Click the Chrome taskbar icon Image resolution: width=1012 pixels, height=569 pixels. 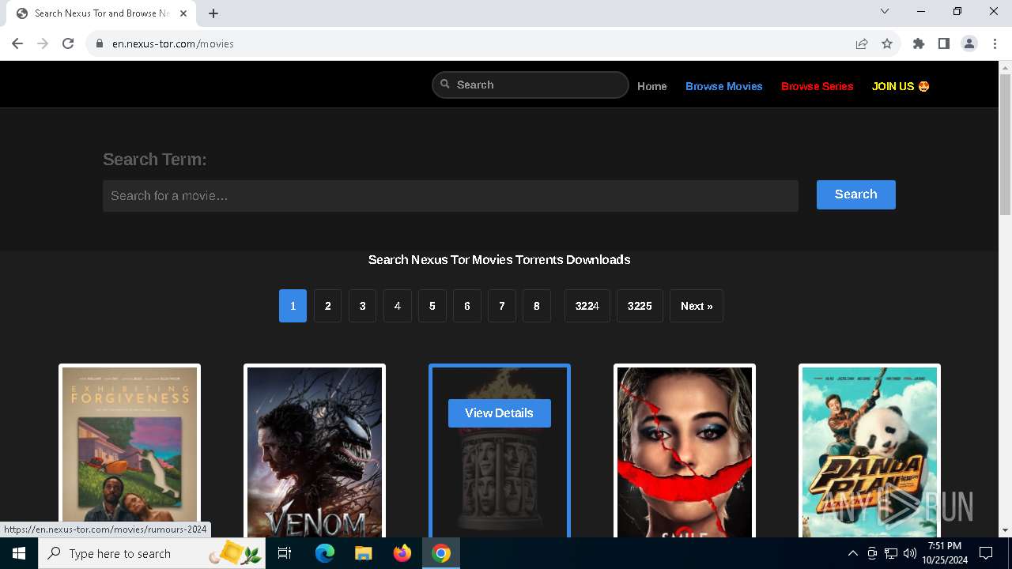441,553
